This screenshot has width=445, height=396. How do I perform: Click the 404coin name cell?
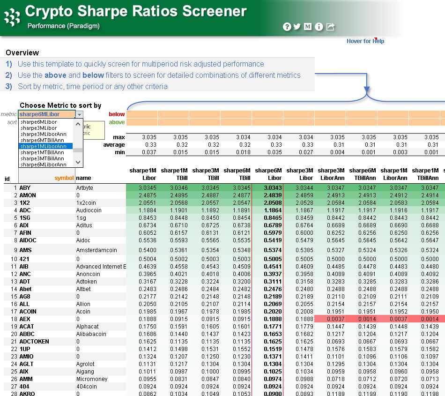coord(101,387)
